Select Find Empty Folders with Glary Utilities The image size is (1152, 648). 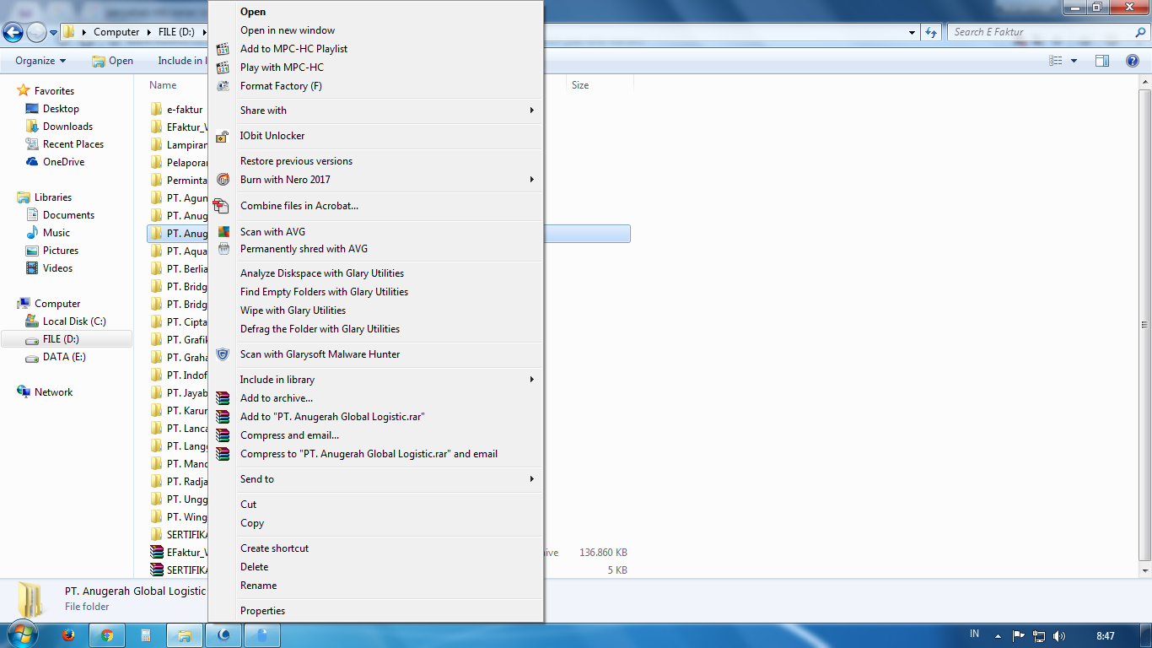click(324, 292)
